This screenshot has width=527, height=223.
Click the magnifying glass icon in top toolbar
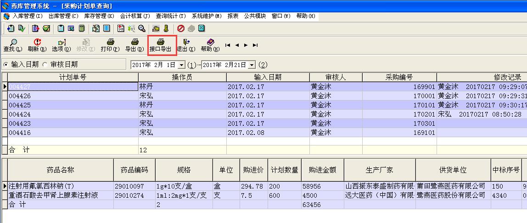click(x=142, y=28)
